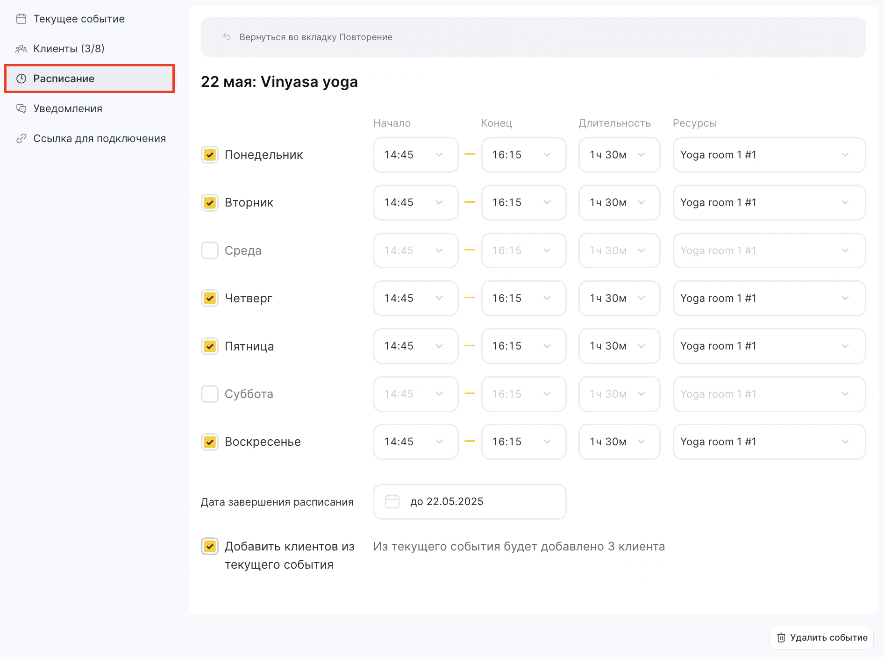Viewport: 884px width, 657px height.
Task: Click the до 22.05.2025 end date field
Action: pos(470,501)
